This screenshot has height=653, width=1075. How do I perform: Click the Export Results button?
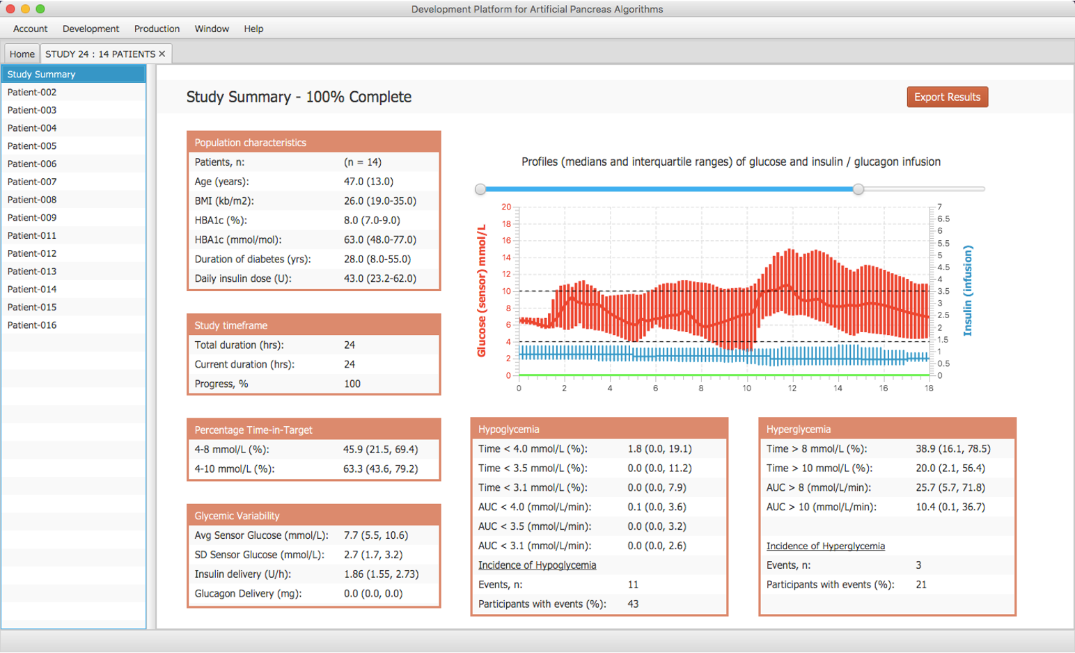coord(947,97)
